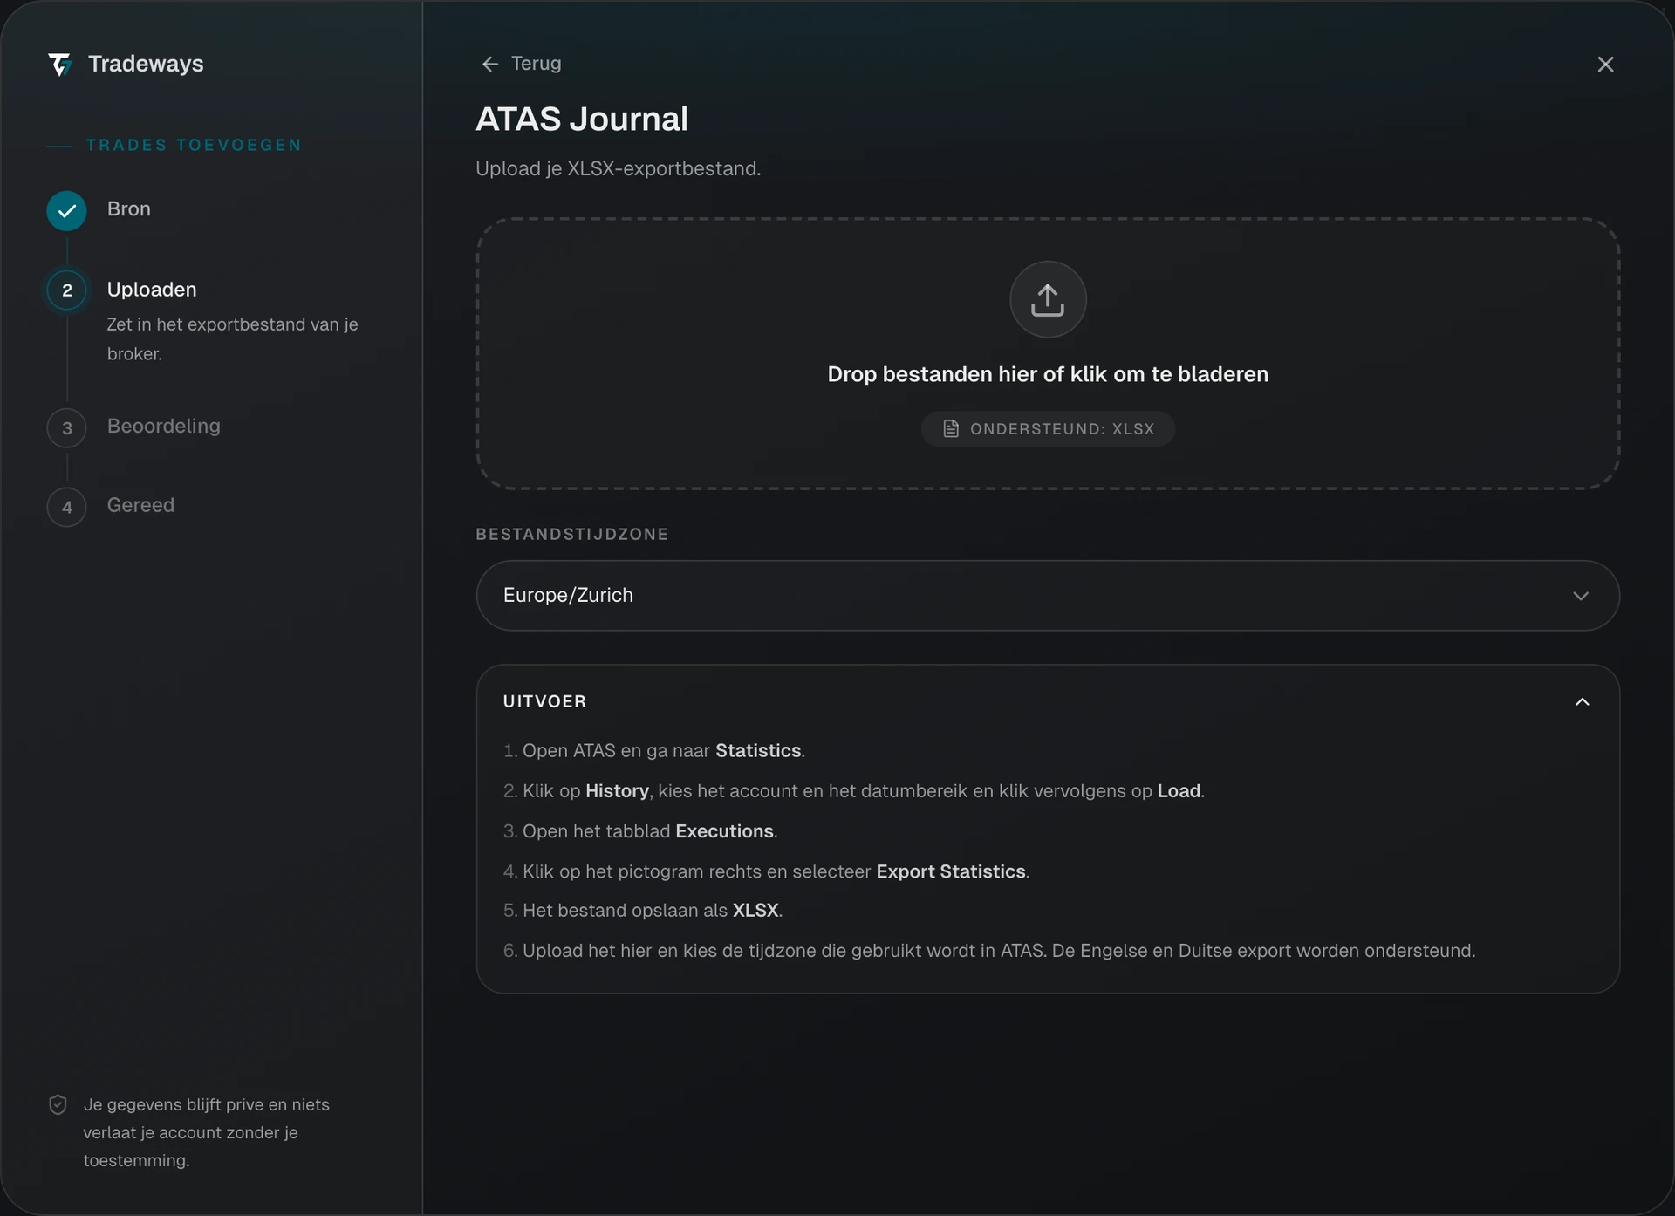This screenshot has width=1675, height=1216.
Task: Click instruction step about Engelse en Duitse export
Action: (x=989, y=951)
